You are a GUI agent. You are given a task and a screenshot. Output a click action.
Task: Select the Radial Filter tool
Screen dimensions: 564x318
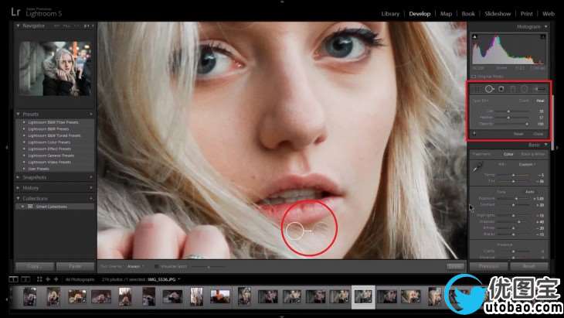(524, 88)
